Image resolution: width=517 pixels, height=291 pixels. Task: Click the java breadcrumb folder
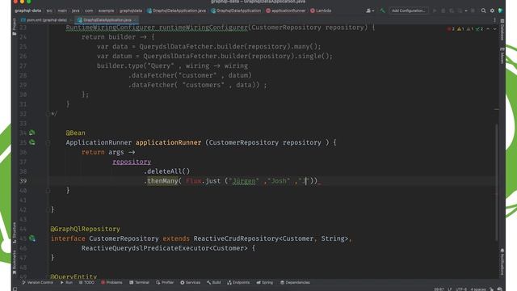75,11
